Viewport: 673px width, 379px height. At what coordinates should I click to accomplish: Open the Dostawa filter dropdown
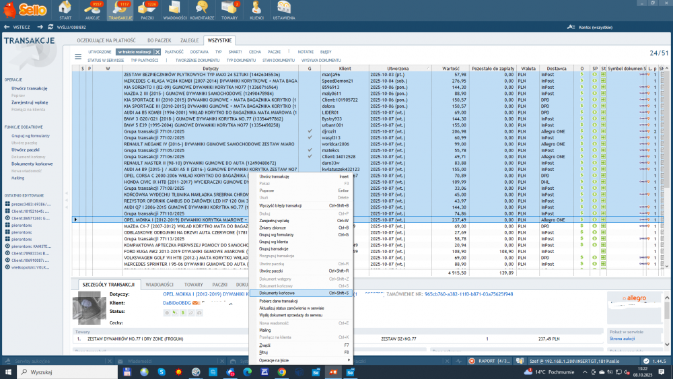click(x=199, y=52)
